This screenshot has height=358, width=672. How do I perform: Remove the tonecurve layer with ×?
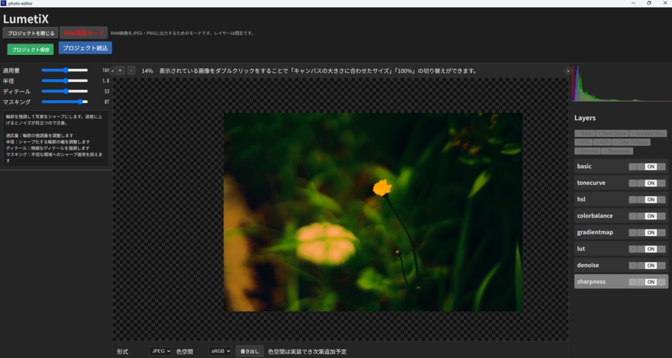tap(661, 184)
